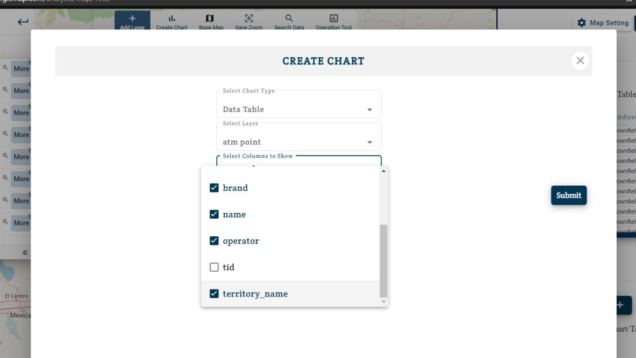Screen dimensions: 636x358
Task: Deselect the operator column option
Action: click(214, 241)
